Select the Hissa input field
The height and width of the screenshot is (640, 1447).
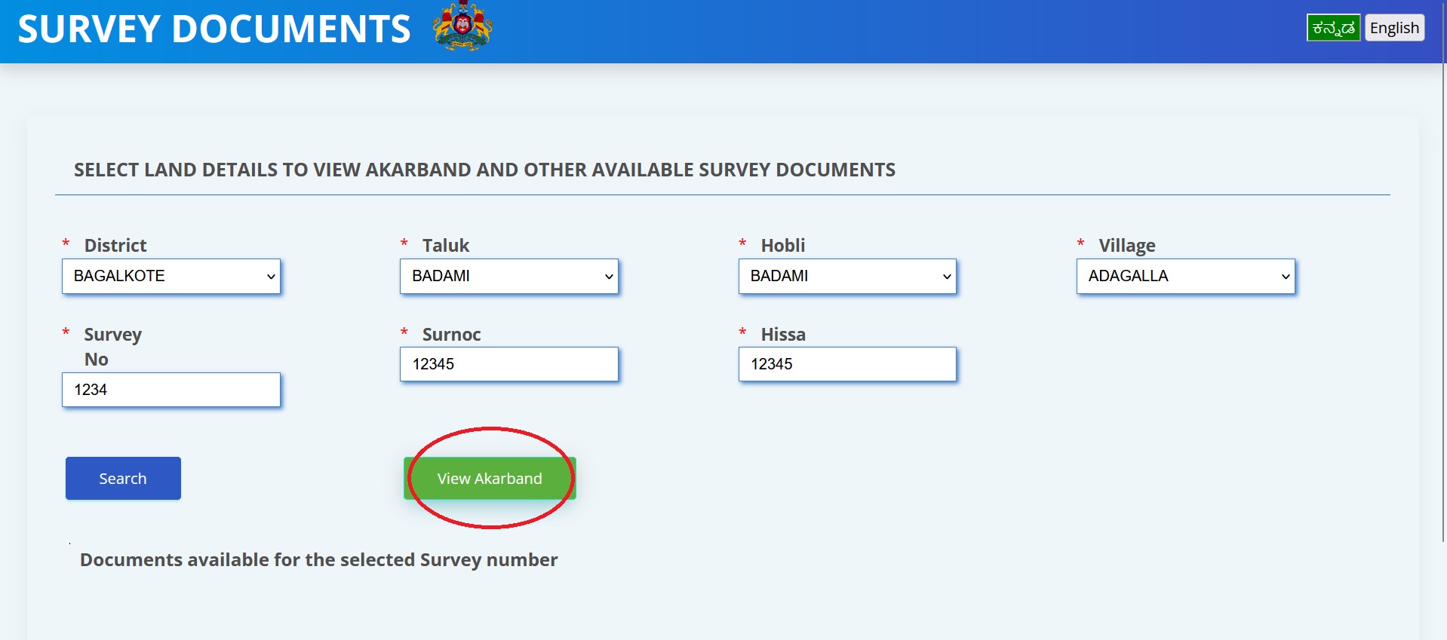(847, 364)
